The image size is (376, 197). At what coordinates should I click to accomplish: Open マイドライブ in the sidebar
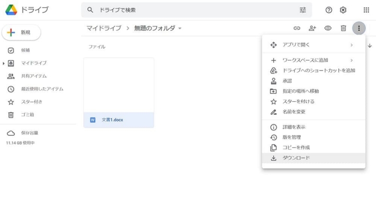coord(34,63)
